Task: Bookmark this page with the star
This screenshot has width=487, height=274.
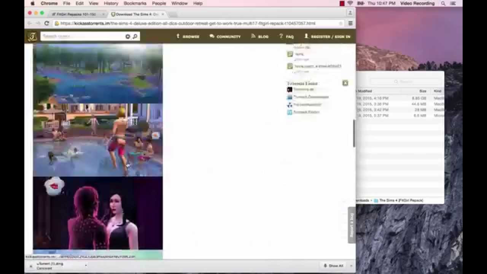Action: [341, 23]
